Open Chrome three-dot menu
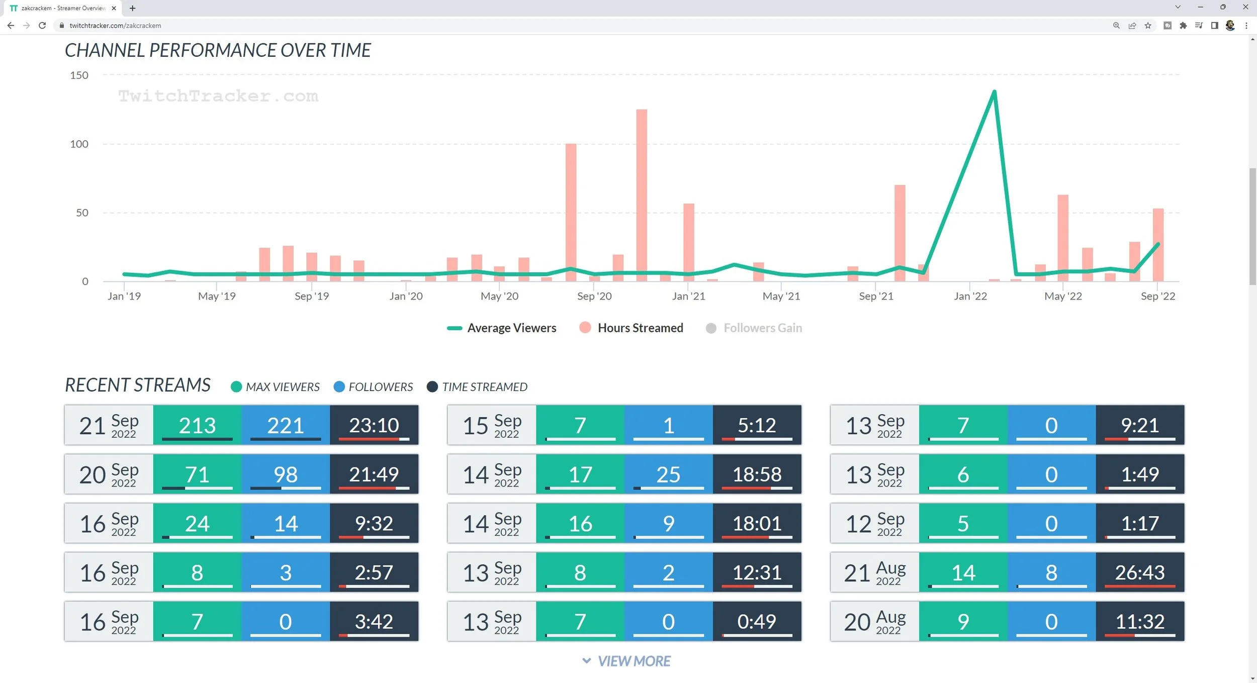Image resolution: width=1257 pixels, height=683 pixels. tap(1246, 26)
